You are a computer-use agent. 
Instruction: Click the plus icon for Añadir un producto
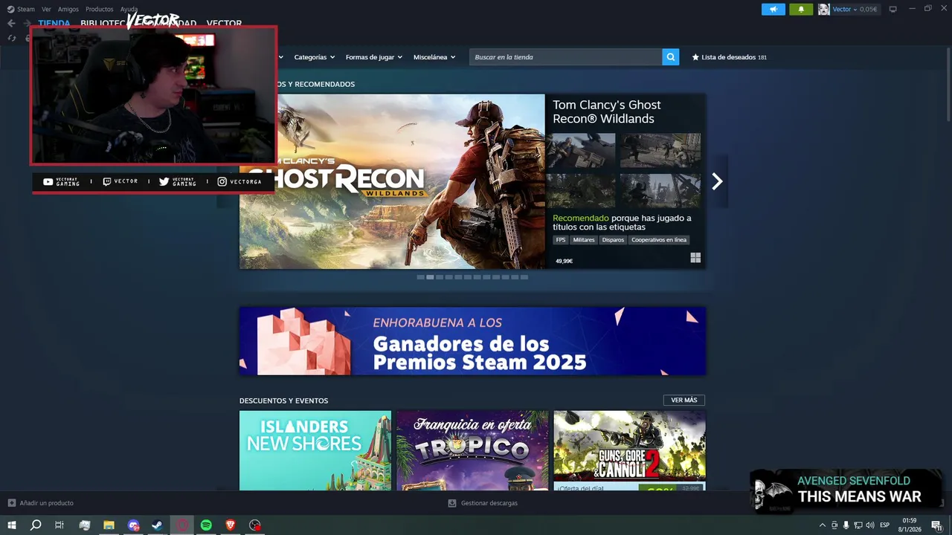(x=12, y=503)
